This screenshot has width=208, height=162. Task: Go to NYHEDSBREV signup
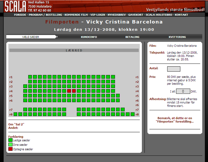[x=117, y=15]
